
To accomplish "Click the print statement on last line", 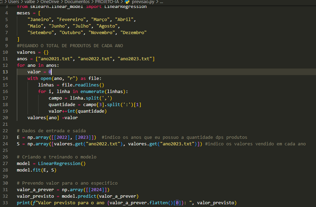I will click(x=127, y=203).
